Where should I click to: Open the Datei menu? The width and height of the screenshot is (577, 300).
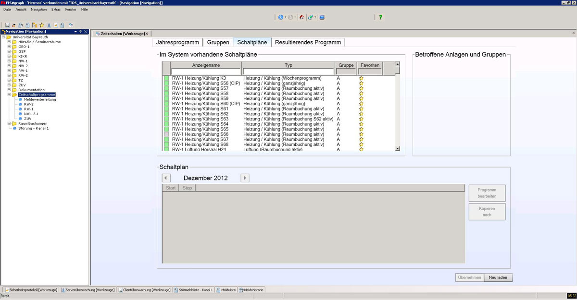click(x=7, y=10)
